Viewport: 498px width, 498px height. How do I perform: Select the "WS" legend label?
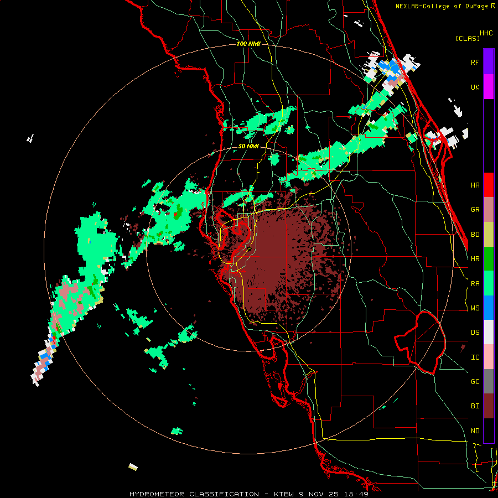(475, 308)
